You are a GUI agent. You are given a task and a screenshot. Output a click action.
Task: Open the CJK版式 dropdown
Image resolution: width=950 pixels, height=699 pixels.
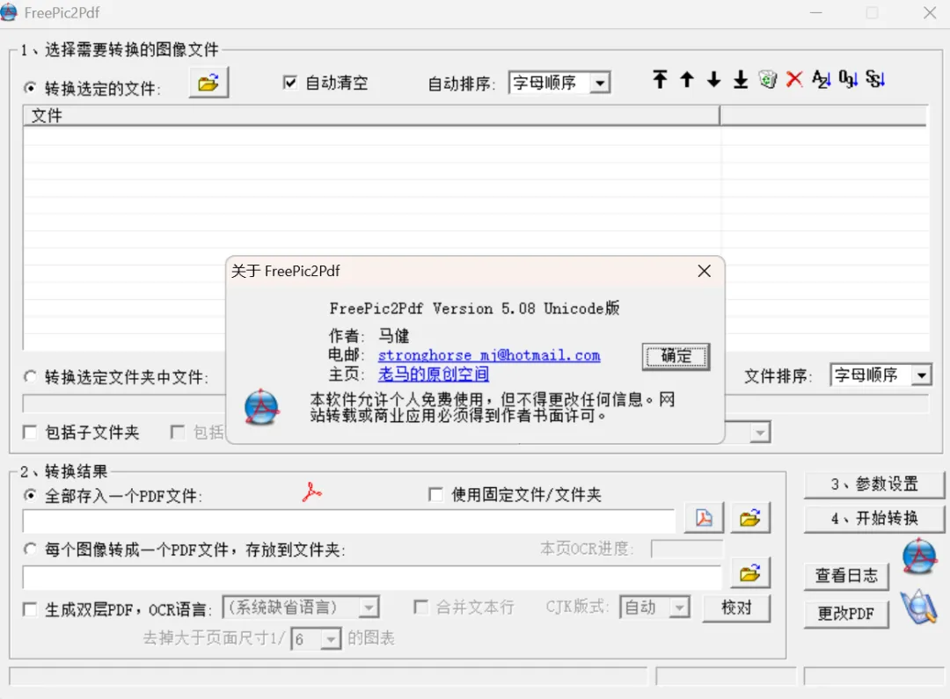pyautogui.click(x=680, y=608)
